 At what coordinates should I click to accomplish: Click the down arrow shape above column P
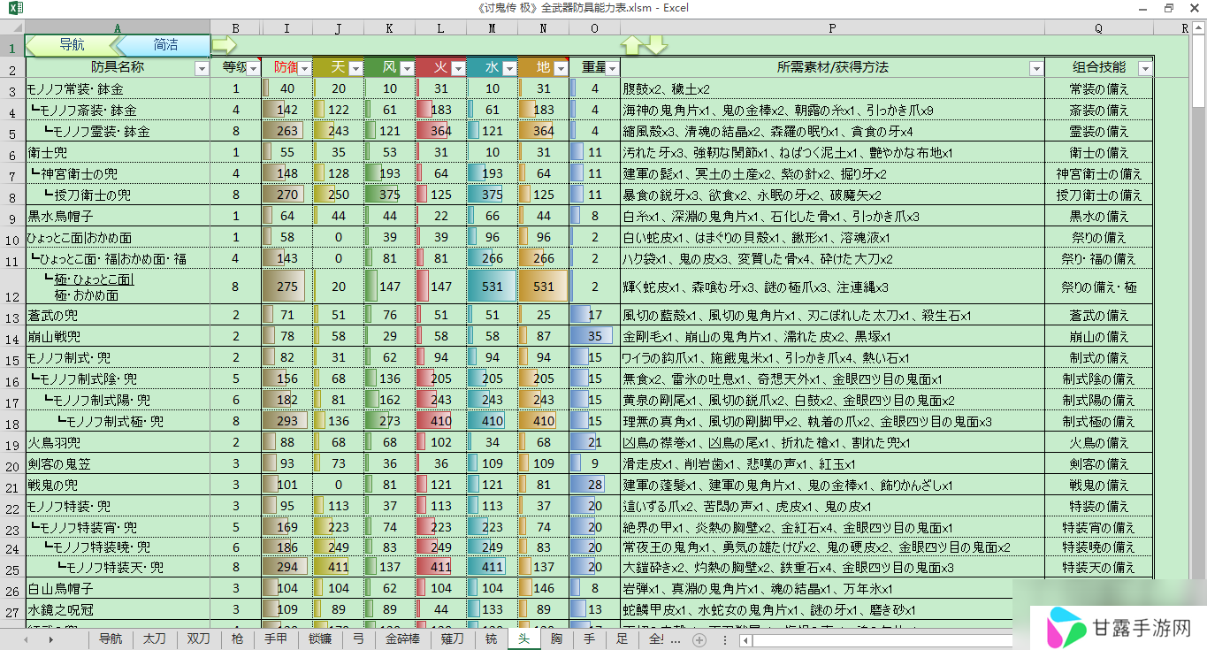[x=657, y=45]
